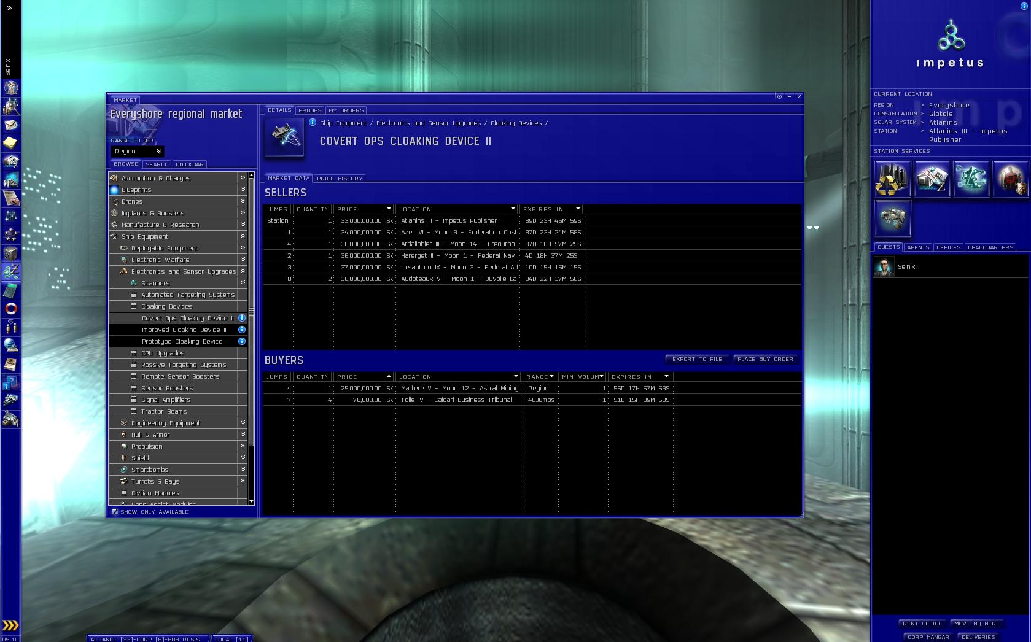Show info for Improved Cloaking Device II
This screenshot has height=642, width=1031.
(x=242, y=330)
